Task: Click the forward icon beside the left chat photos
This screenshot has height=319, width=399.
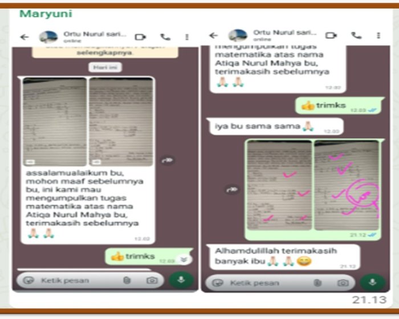Action: (x=168, y=160)
